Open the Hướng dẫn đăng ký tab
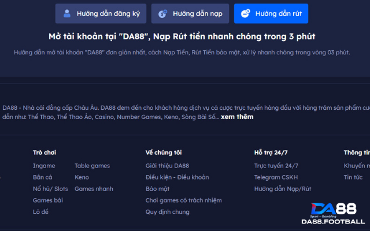This screenshot has height=231, width=370. [x=101, y=13]
